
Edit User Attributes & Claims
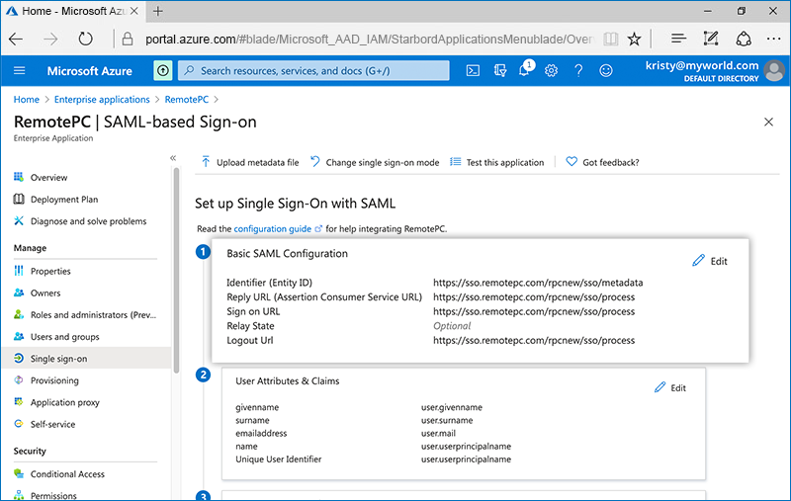669,387
